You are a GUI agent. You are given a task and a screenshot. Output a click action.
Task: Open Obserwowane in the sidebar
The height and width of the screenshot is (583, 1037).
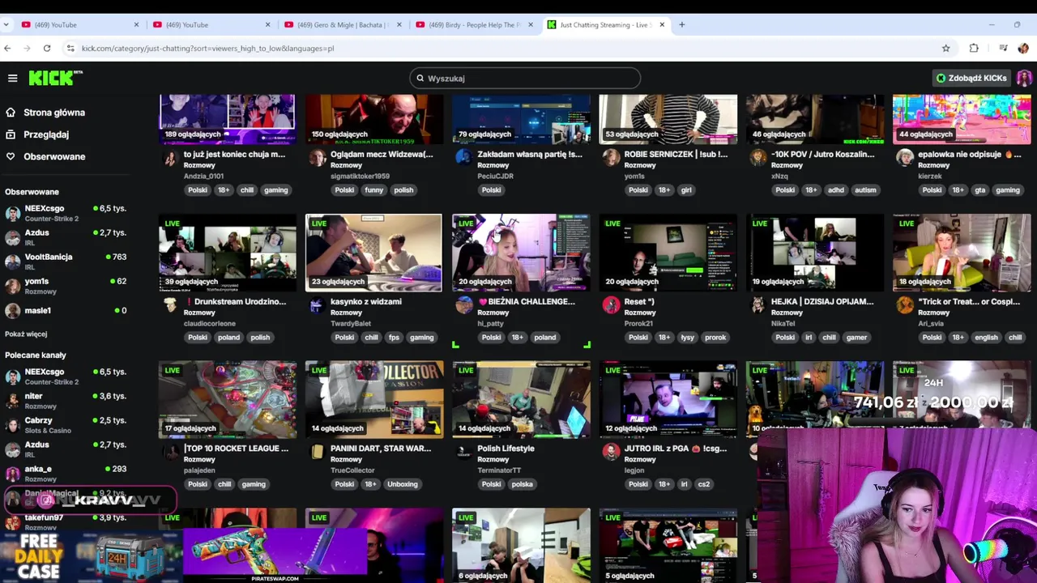(x=54, y=156)
